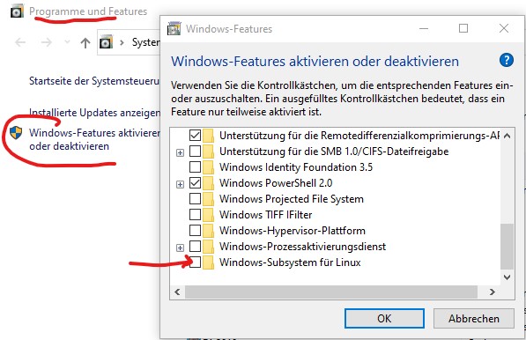Click the feature list scroll up arrow
The image size is (526, 340).
click(x=507, y=136)
